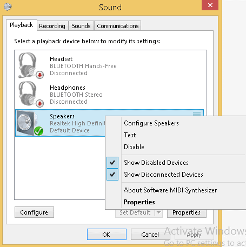Open the Sounds tab
Image resolution: width=246 pixels, height=247 pixels.
pos(81,26)
